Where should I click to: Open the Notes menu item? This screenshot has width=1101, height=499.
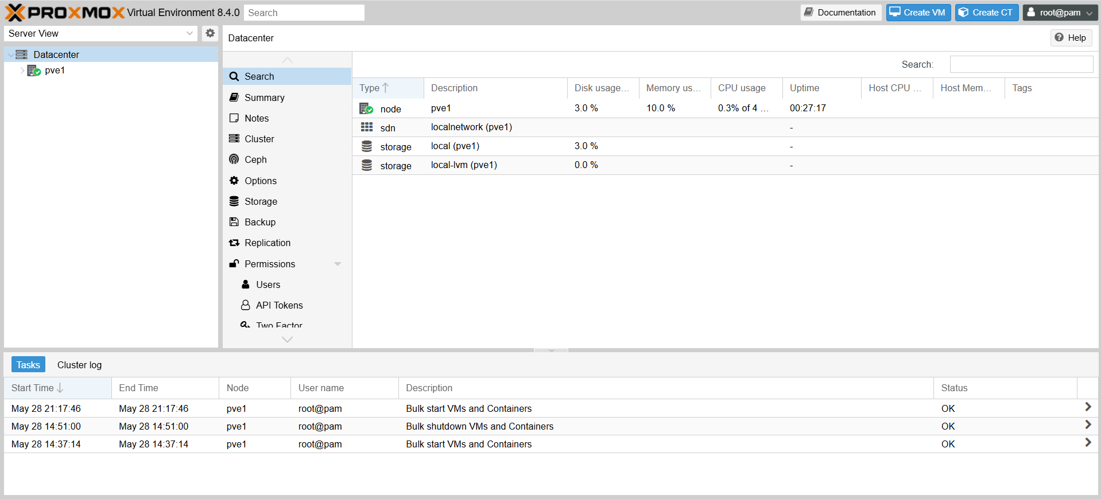(x=287, y=118)
